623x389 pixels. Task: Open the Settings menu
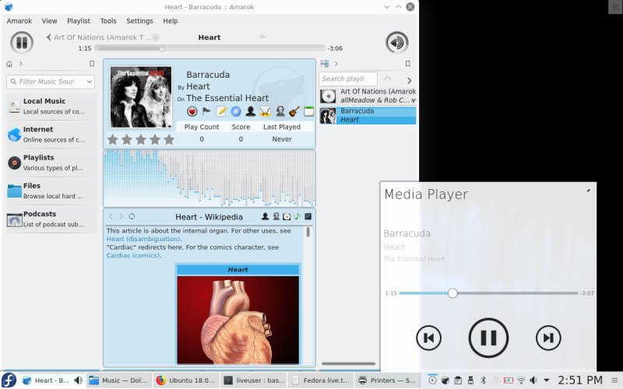(139, 21)
